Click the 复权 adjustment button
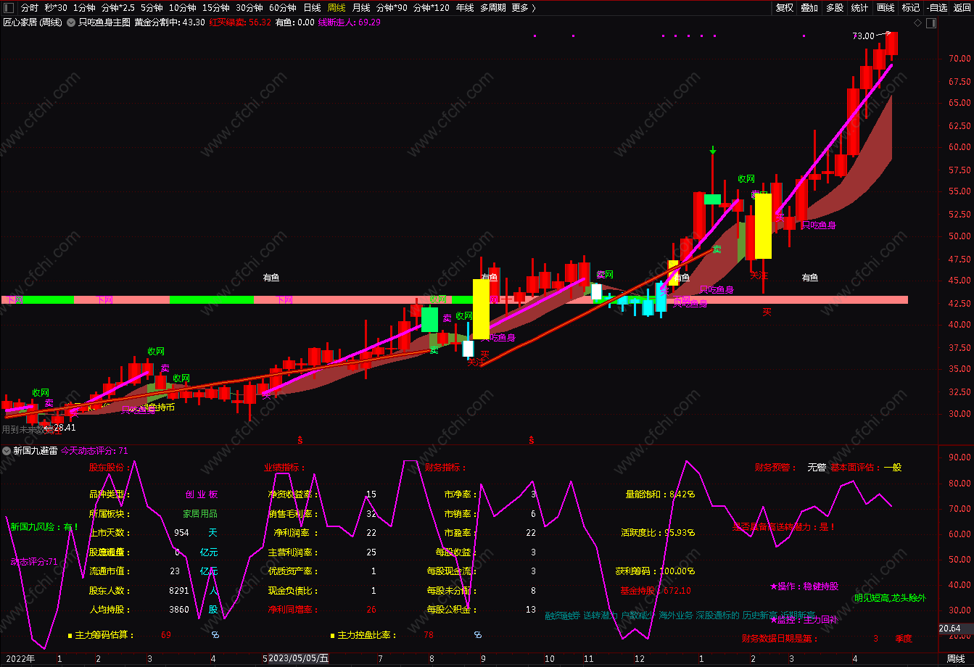 [784, 7]
